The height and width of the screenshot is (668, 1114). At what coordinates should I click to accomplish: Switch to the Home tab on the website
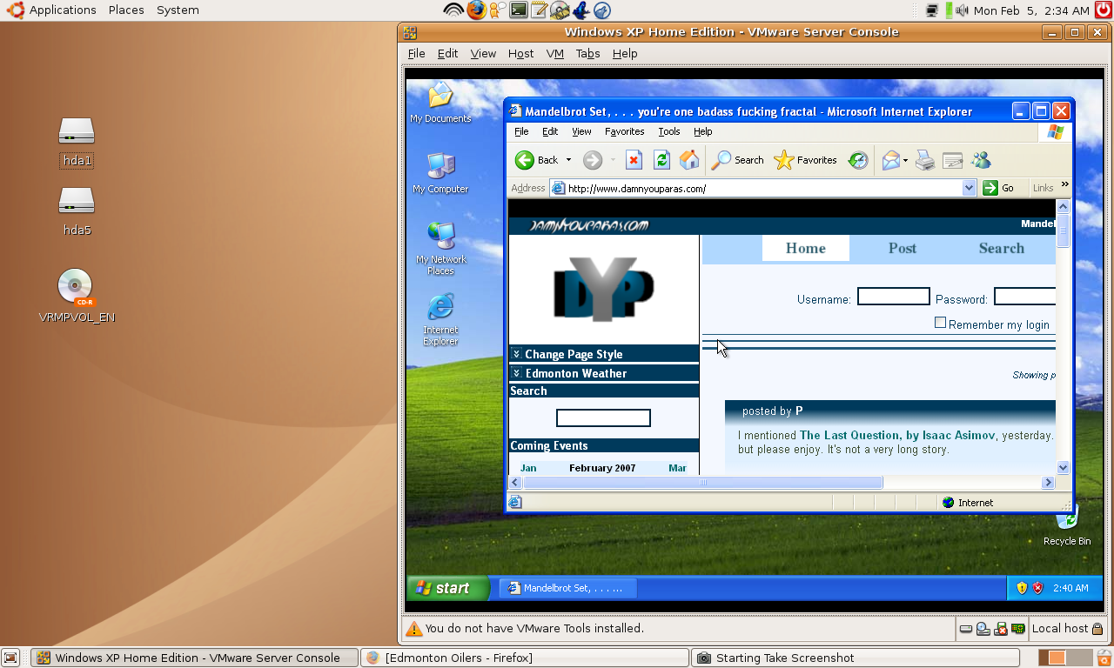(806, 248)
